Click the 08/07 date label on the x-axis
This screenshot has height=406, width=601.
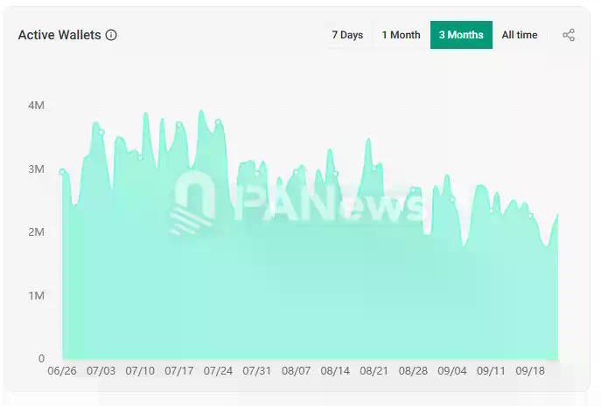(x=296, y=371)
